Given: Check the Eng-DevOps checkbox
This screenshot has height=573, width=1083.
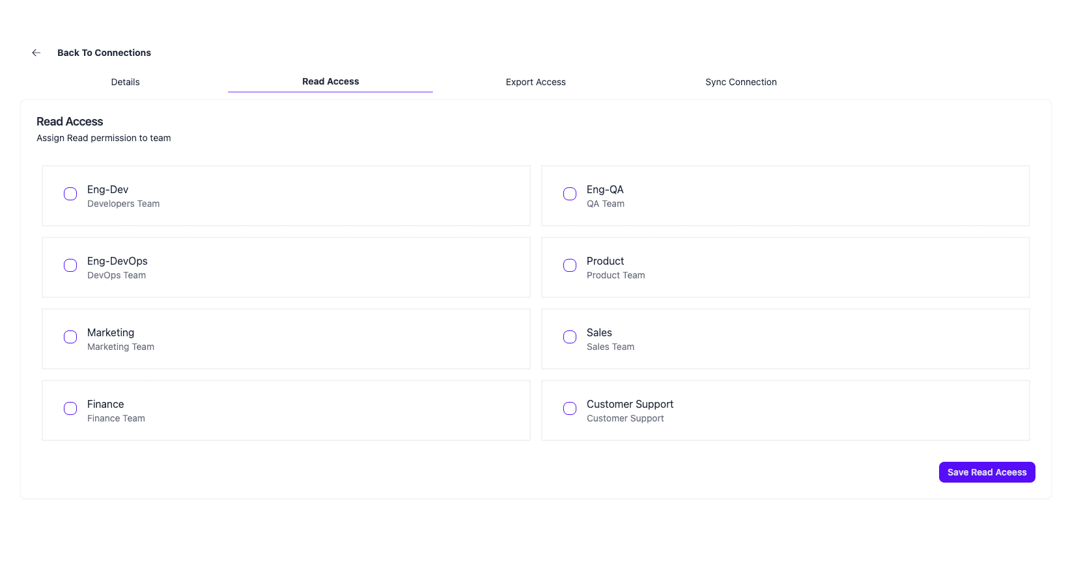Looking at the screenshot, I should point(70,265).
